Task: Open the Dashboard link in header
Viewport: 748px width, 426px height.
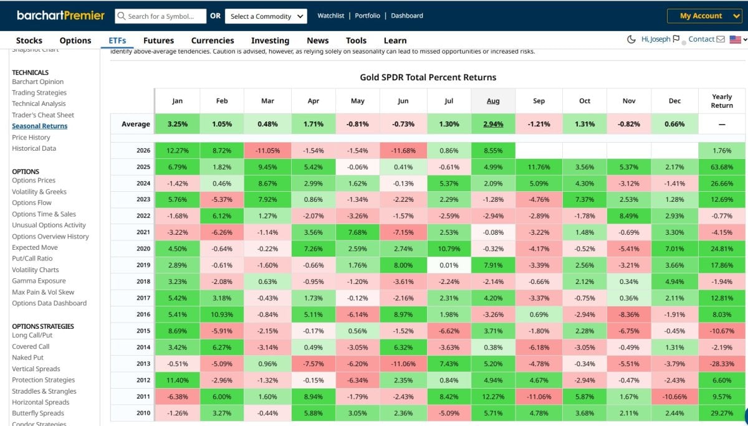Action: (407, 16)
